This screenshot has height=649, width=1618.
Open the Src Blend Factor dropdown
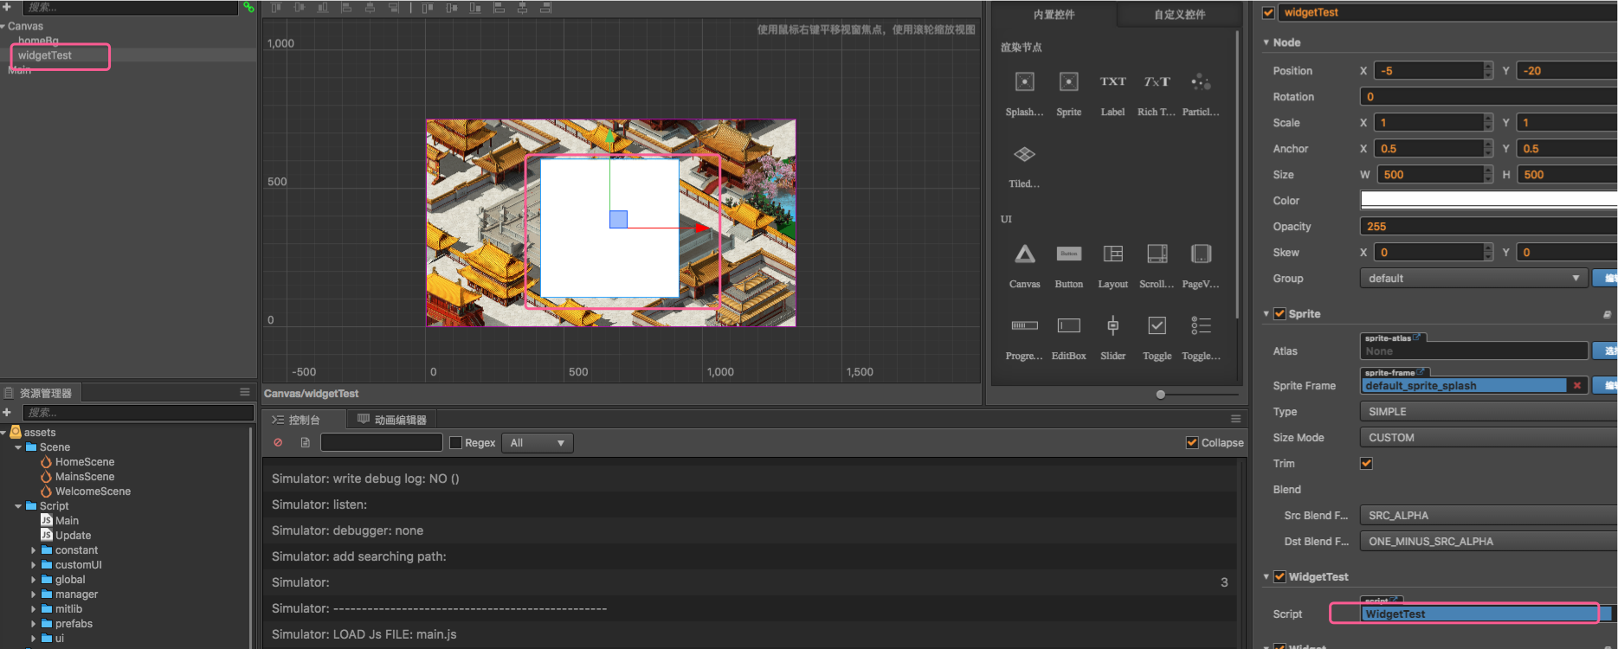[x=1488, y=516]
